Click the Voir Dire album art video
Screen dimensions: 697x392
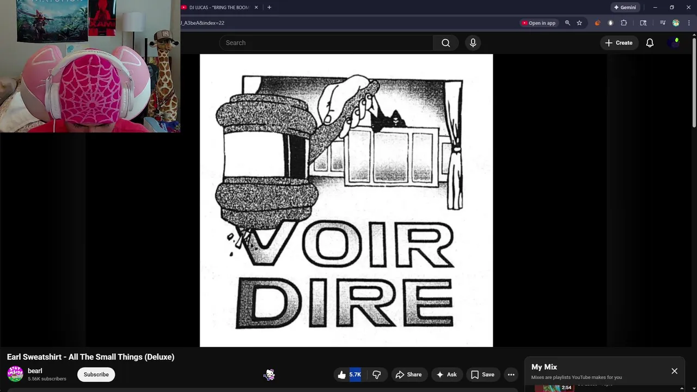tap(346, 200)
